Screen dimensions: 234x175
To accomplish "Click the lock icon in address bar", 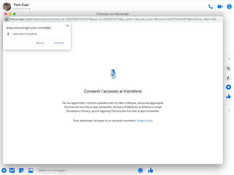I will tap(7, 19).
